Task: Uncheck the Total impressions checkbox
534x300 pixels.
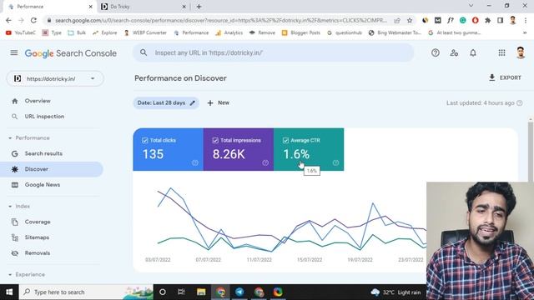Action: pyautogui.click(x=215, y=140)
